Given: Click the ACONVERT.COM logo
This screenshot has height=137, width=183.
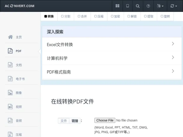Looking at the screenshot, I should tap(20, 6).
